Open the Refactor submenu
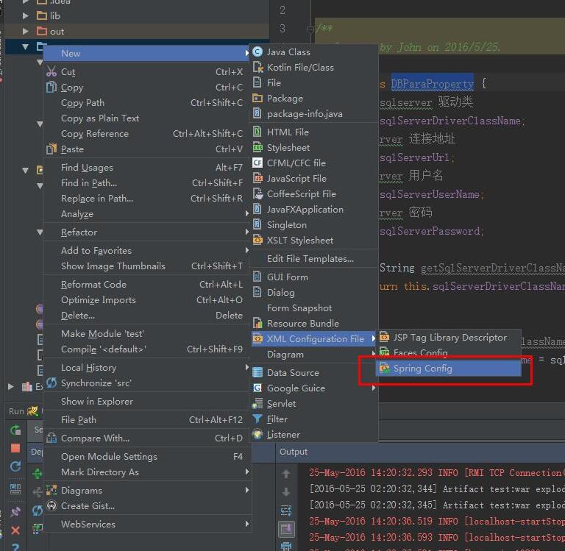Screen dimensions: 565x551 pos(147,232)
